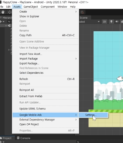Switch to the Scene tab
Screen dimensions: 123x143
click(x=85, y=18)
